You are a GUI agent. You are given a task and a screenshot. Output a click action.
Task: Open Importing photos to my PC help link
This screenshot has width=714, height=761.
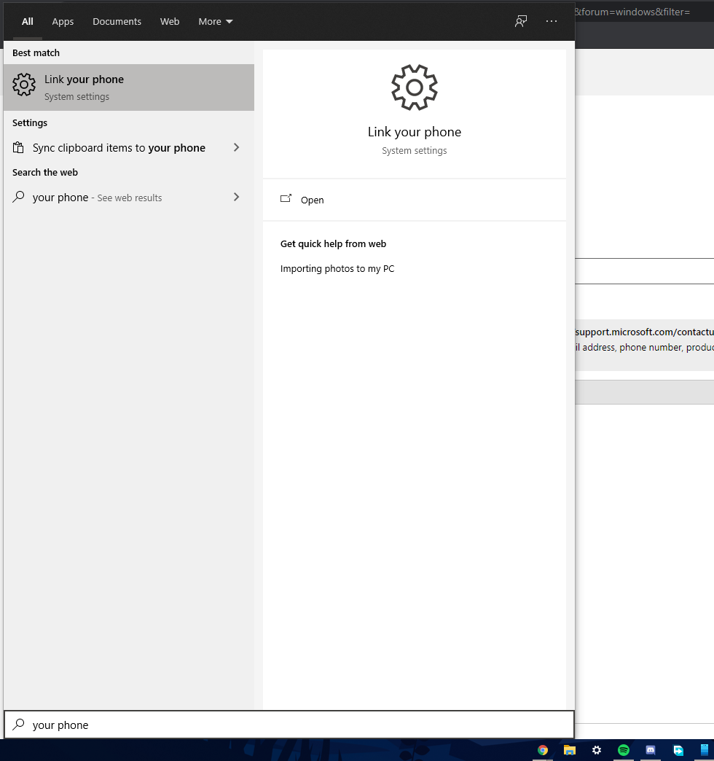coord(337,269)
